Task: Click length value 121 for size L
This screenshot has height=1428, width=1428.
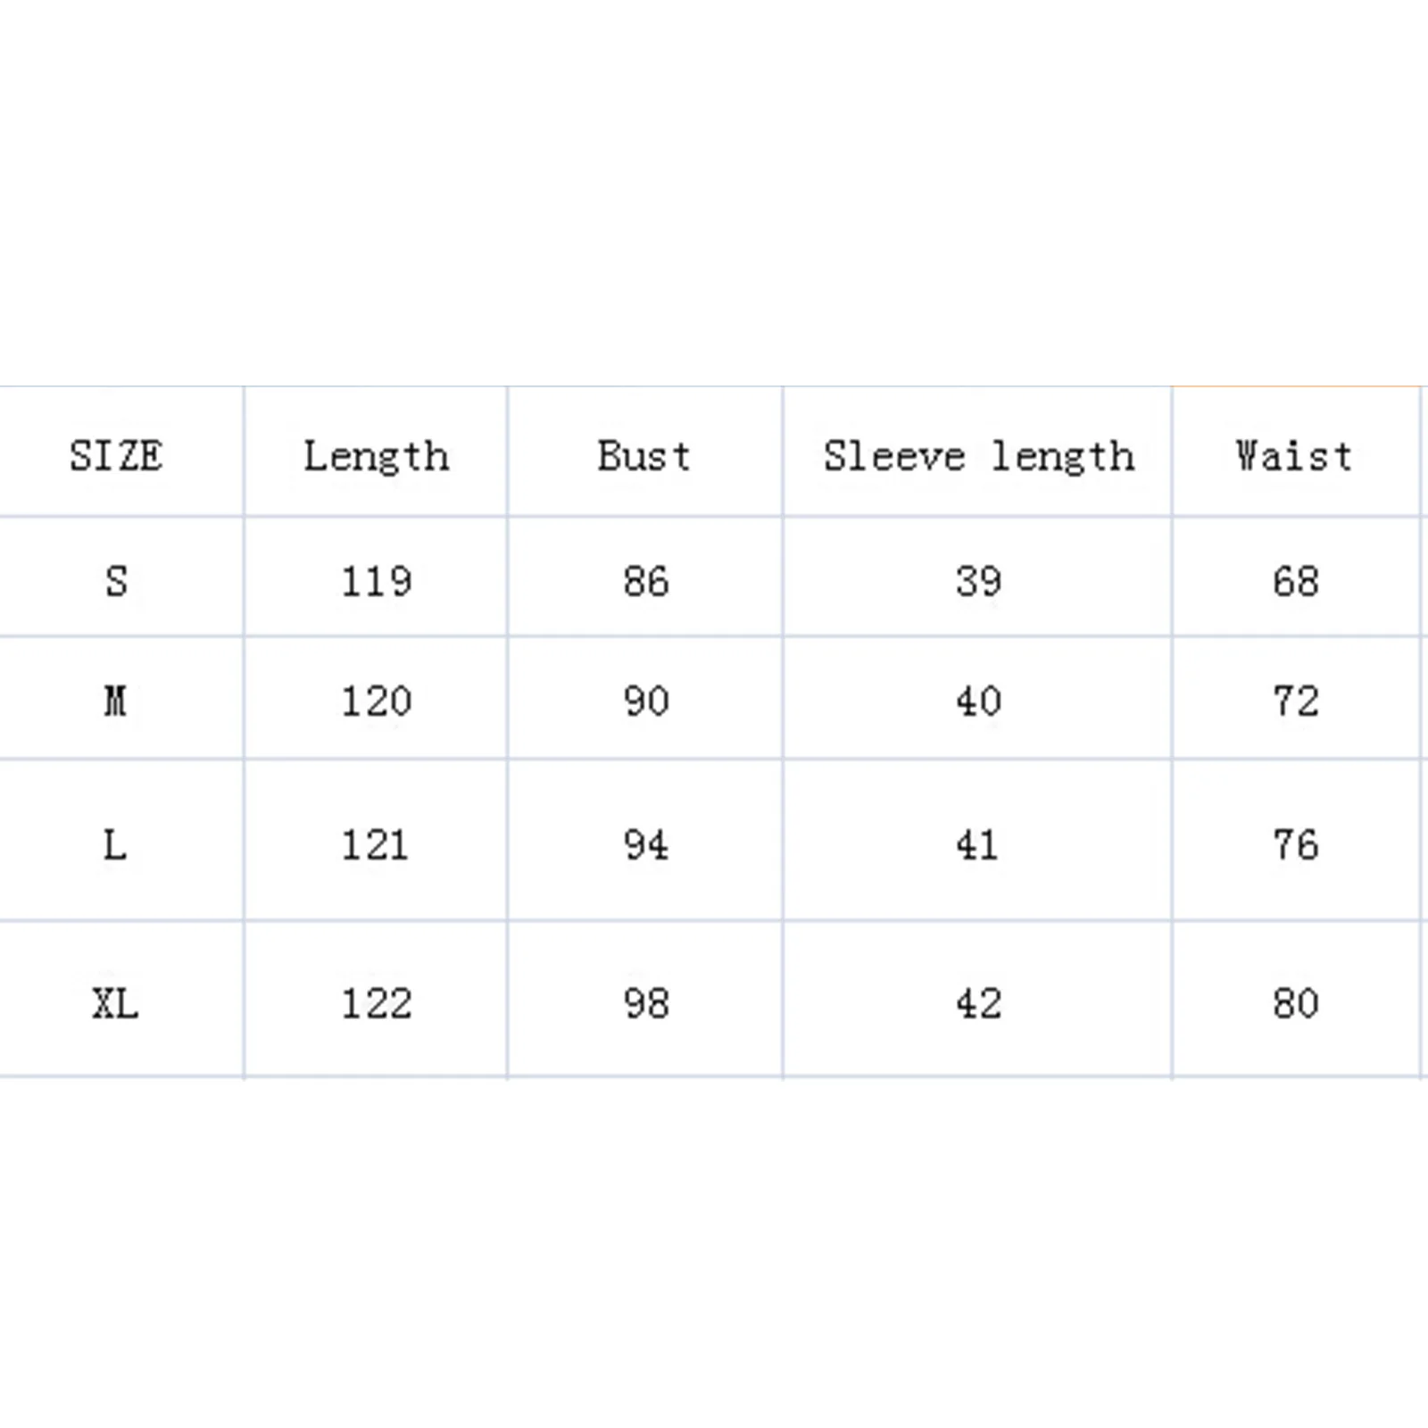Action: (376, 845)
